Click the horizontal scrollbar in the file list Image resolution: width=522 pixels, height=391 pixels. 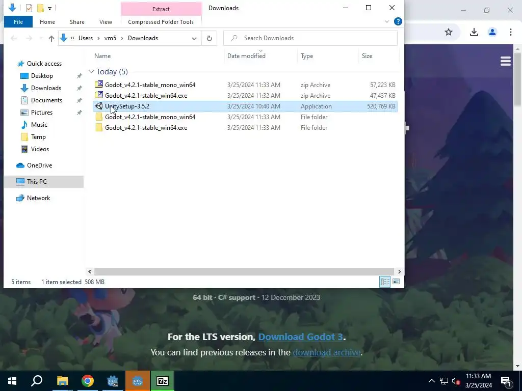[x=244, y=272]
